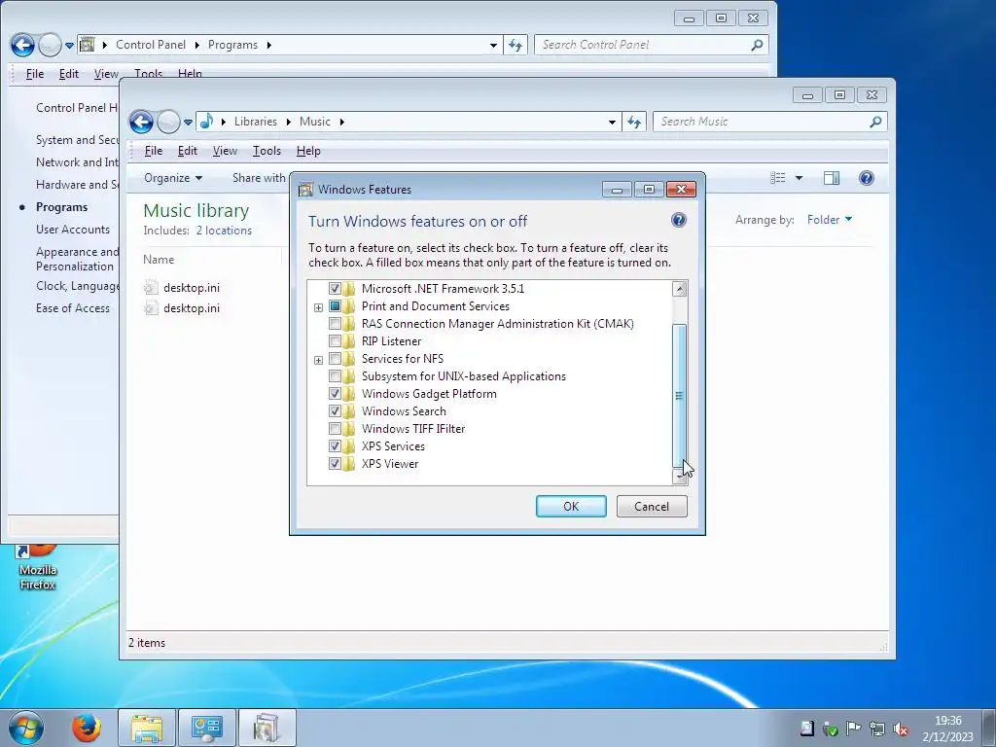This screenshot has width=996, height=747.
Task: Uncheck the XPS Services checkbox
Action: tap(335, 445)
